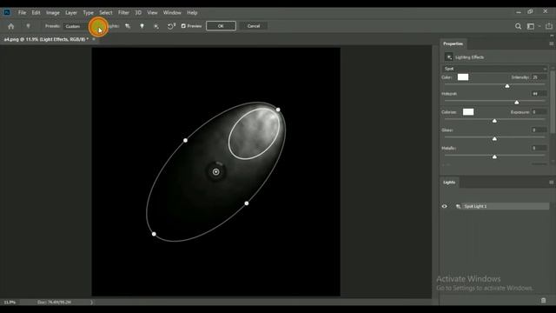Screen dimensions: 556x313
Task: Click the light center target handle
Action: pos(215,172)
